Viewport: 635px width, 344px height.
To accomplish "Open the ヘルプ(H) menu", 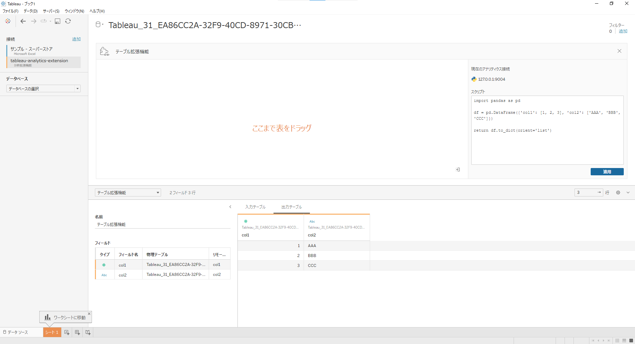I will (97, 11).
